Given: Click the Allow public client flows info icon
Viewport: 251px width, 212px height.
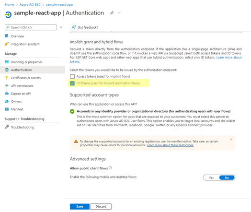Looking at the screenshot, I should (110, 168).
